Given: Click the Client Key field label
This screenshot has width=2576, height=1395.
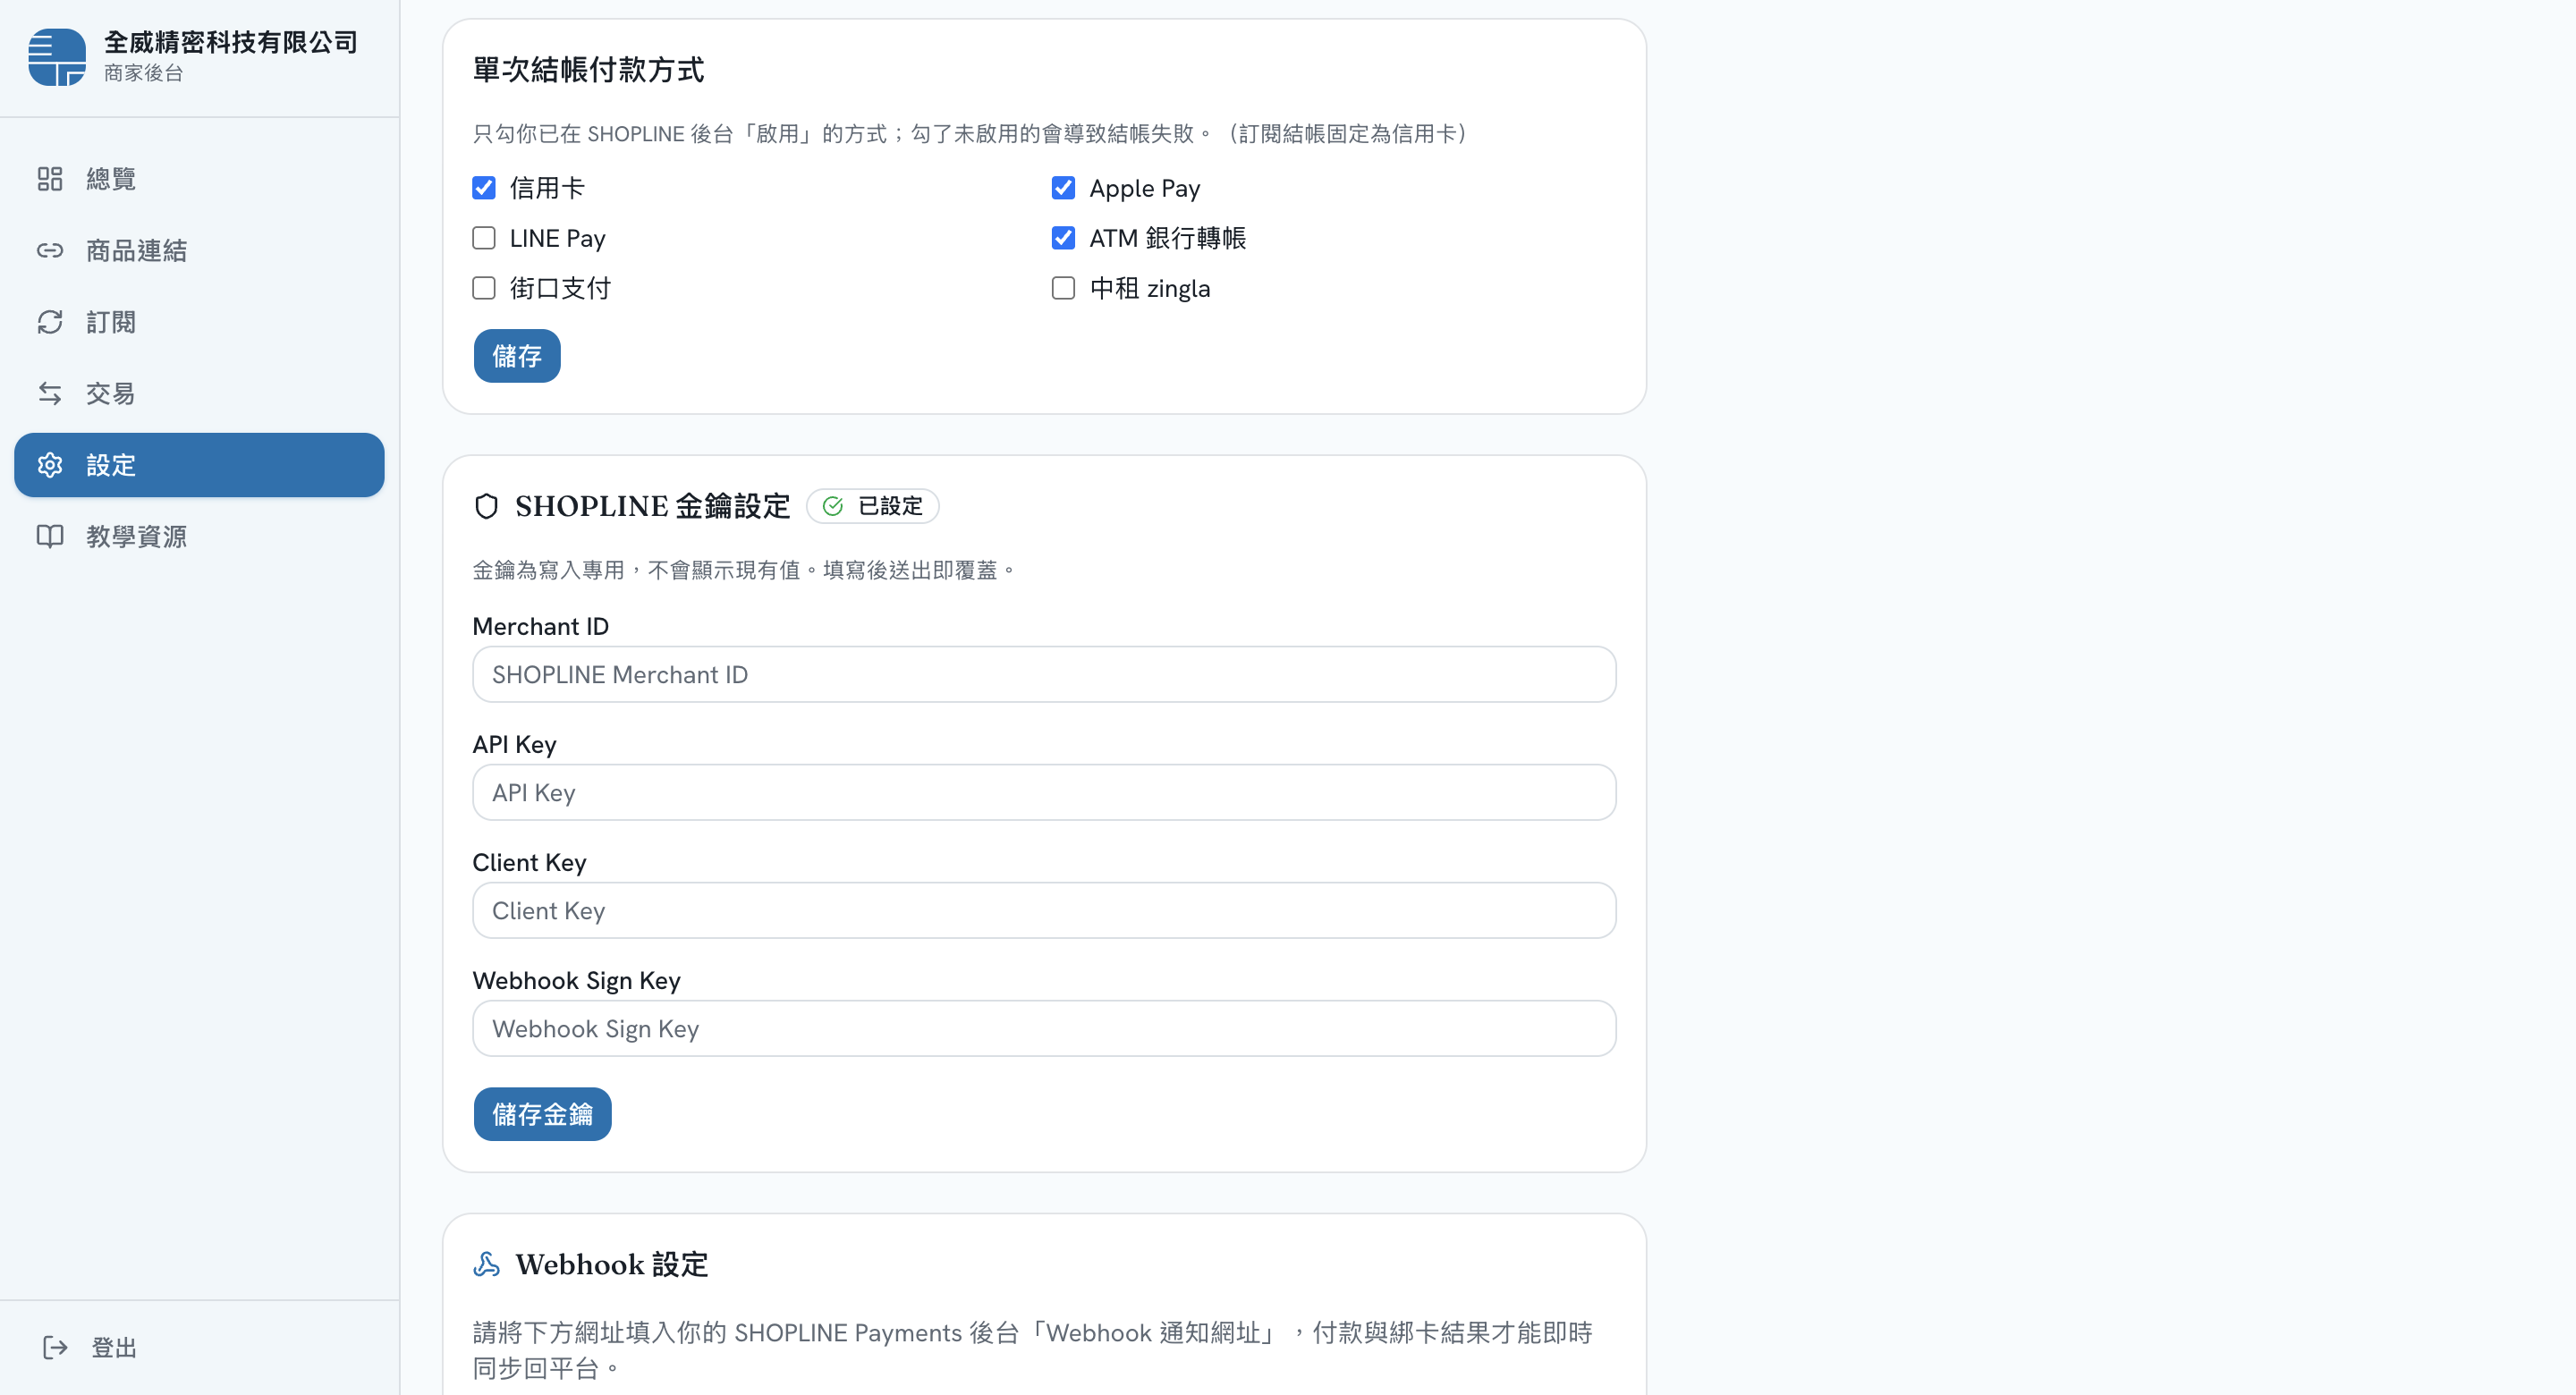Looking at the screenshot, I should pos(529,862).
